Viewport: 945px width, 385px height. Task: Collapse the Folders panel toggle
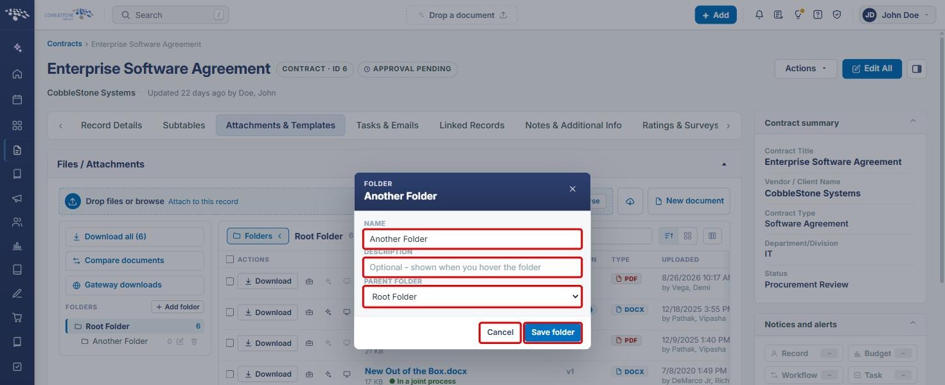coord(259,236)
